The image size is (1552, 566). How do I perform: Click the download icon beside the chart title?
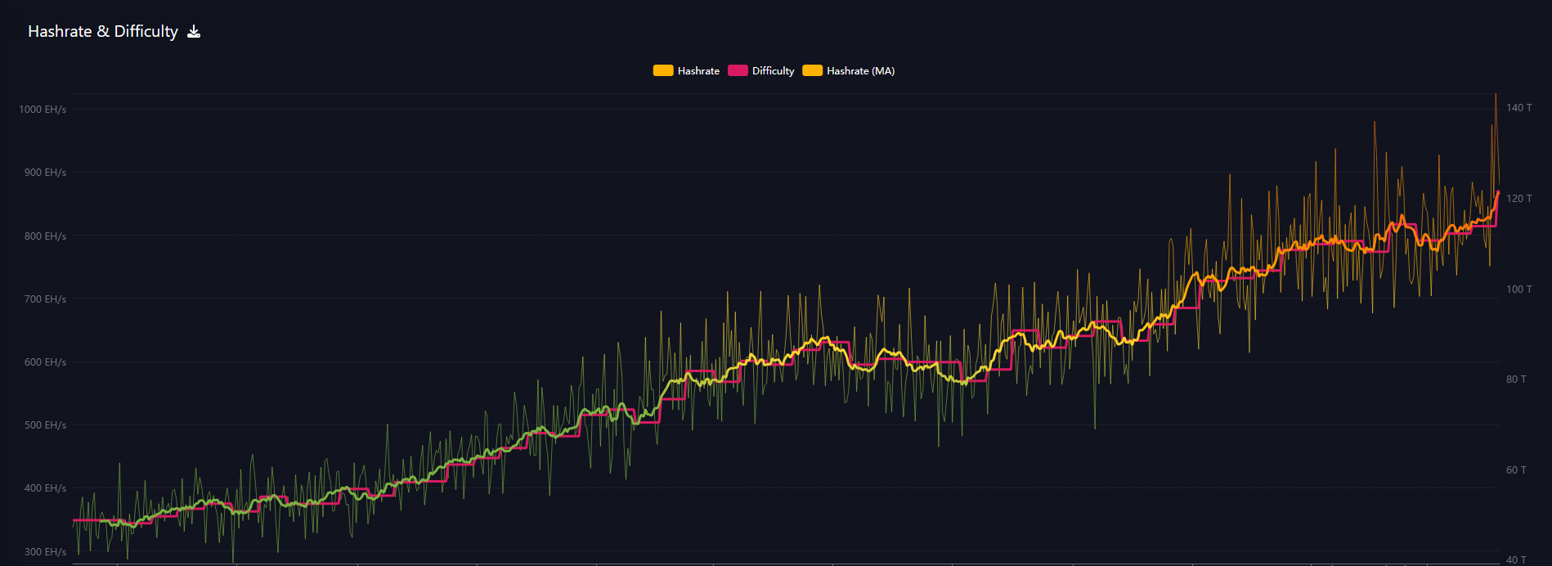[x=194, y=32]
